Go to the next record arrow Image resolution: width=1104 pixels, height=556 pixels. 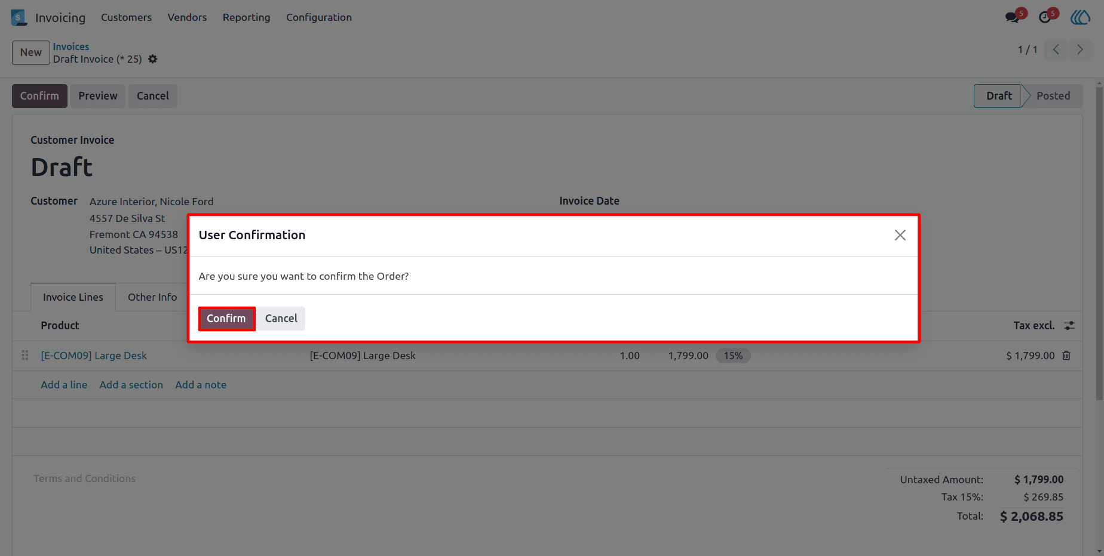pyautogui.click(x=1080, y=50)
